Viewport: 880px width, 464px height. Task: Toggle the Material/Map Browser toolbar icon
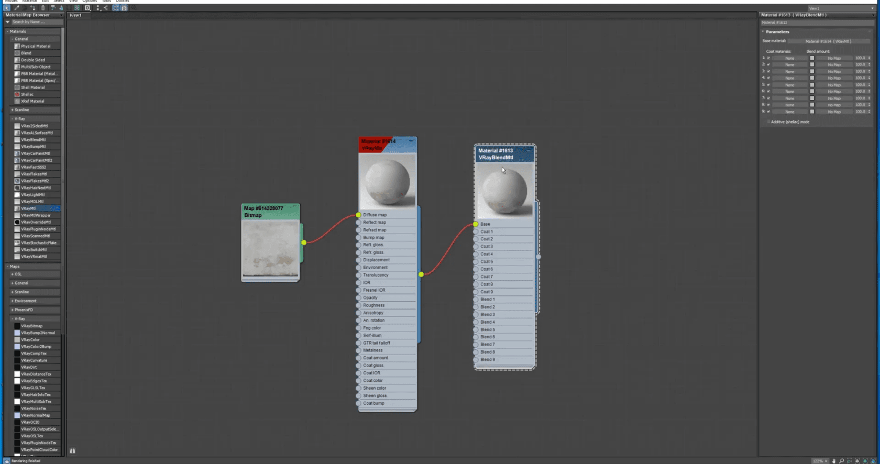point(116,8)
